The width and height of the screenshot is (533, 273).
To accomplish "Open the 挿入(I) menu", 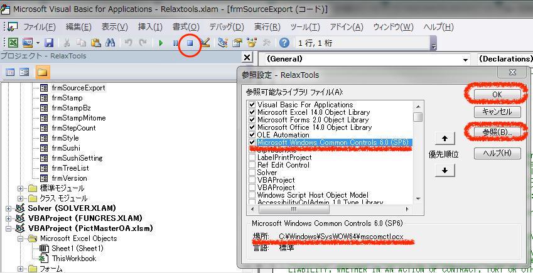I will point(150,27).
